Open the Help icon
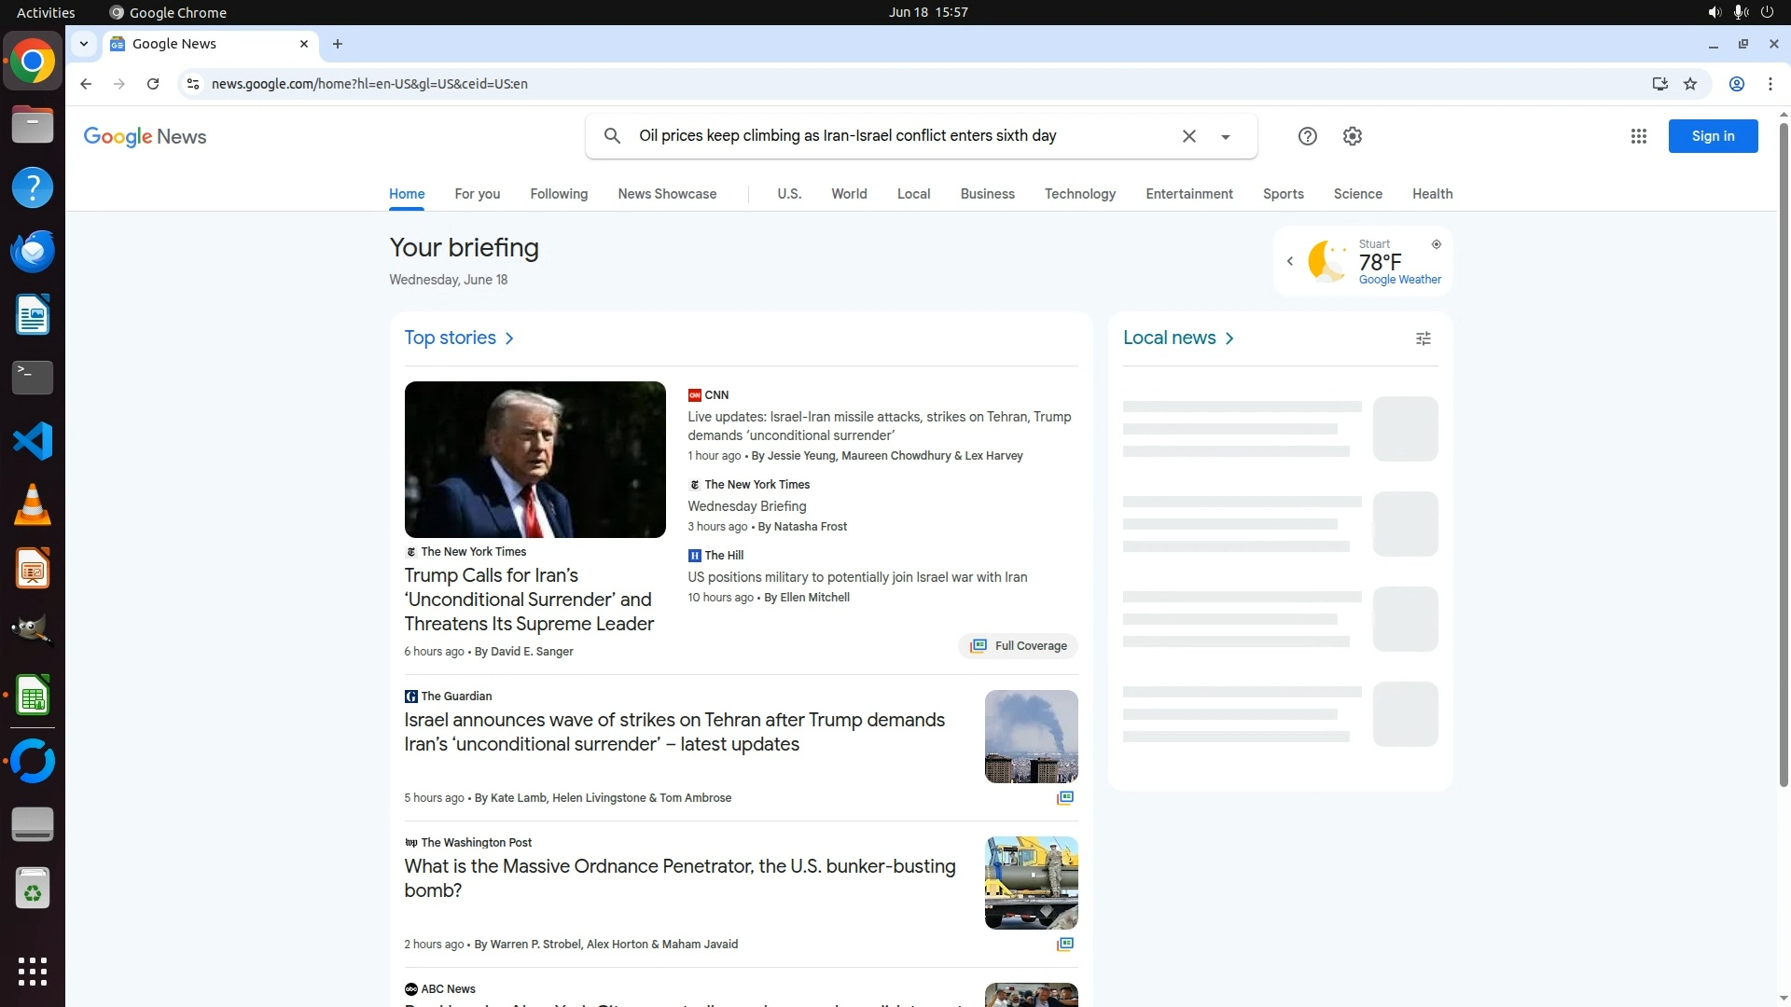Screen dimensions: 1791x1007 1307,136
